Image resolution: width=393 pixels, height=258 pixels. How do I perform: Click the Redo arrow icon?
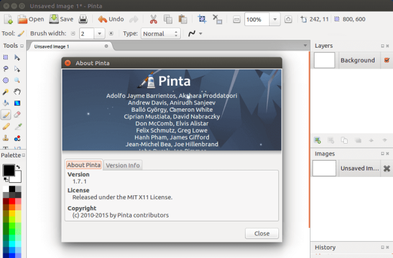point(134,19)
